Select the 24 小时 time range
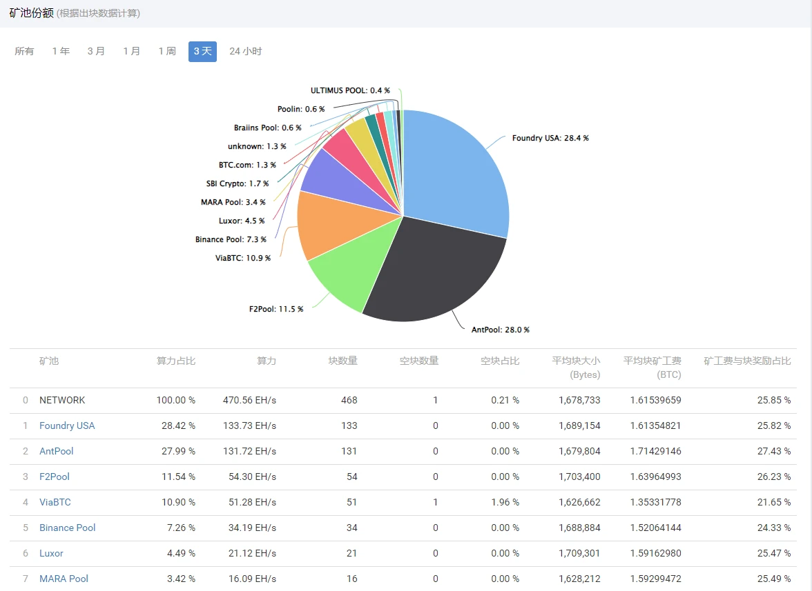 245,51
